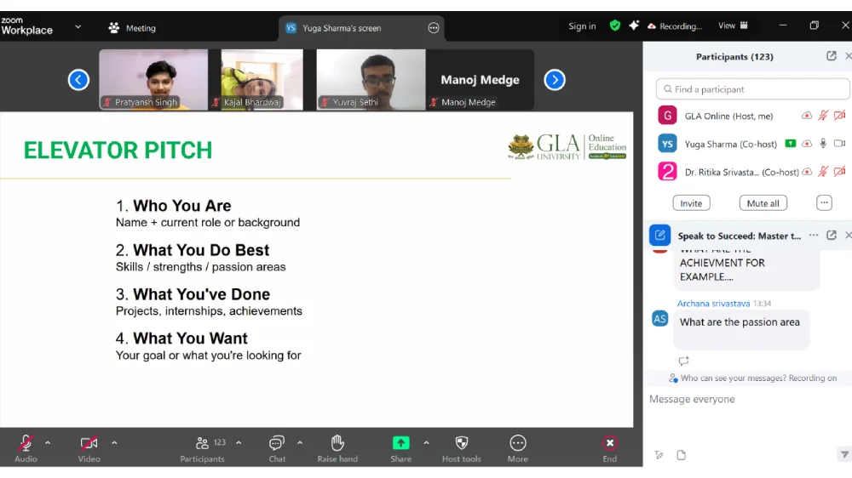Open the Chat panel icon
This screenshot has width=852, height=478.
pos(277,443)
